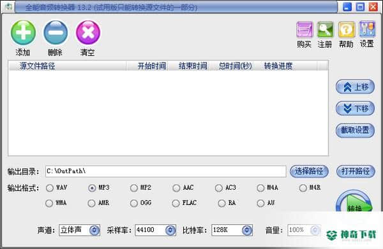Click the pink Clear (清空) button

pyautogui.click(x=88, y=32)
